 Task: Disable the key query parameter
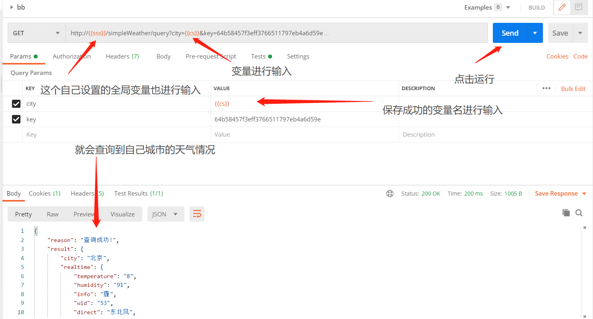(16, 119)
